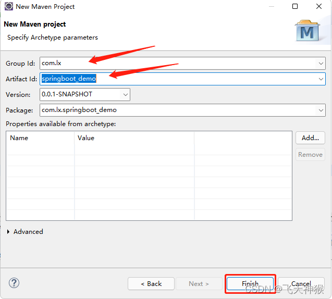Close the New Maven Project dialog
The image size is (332, 299).
pyautogui.click(x=319, y=6)
